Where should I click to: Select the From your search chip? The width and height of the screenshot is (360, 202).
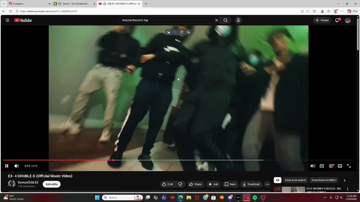tap(295, 180)
